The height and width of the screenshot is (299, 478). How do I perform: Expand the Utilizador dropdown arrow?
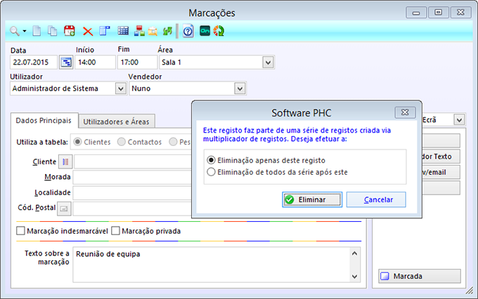121,89
